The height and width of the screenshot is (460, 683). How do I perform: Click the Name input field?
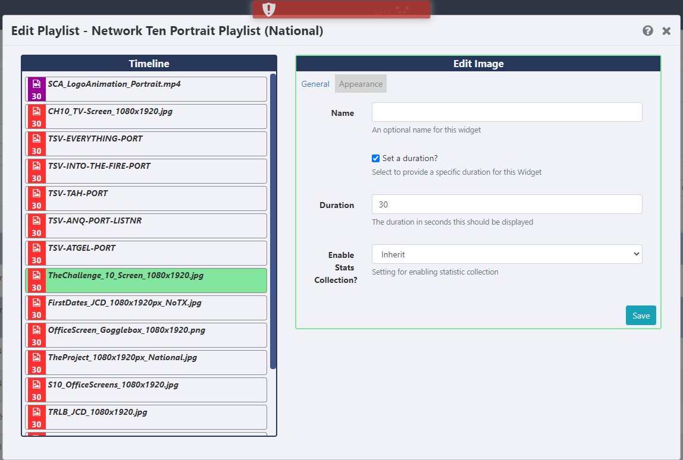[x=507, y=112]
